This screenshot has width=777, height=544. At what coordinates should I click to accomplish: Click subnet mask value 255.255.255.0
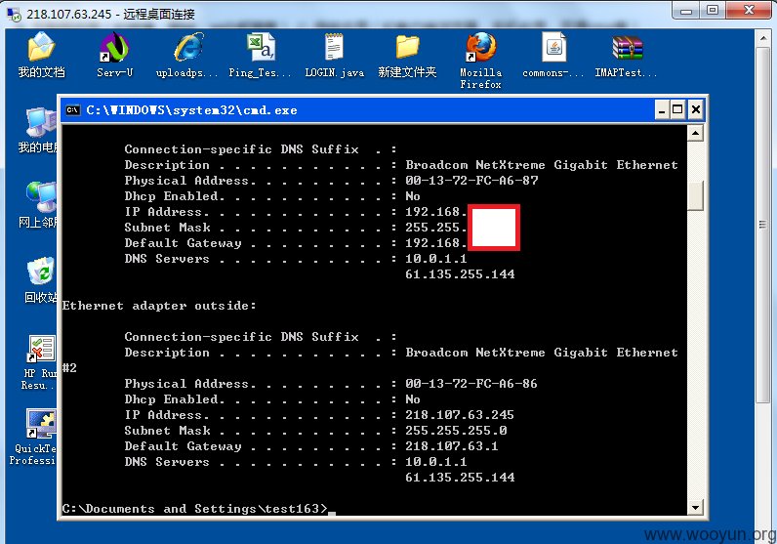click(456, 431)
